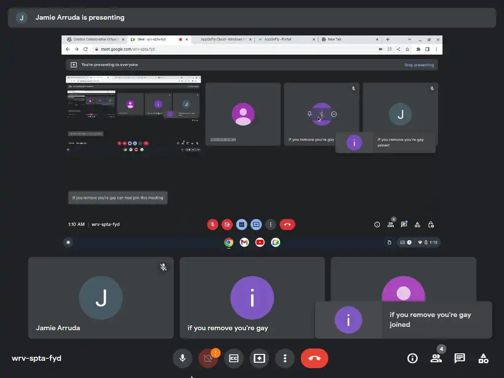504x378 pixels.
Task: Open a new tab with plus button
Action: (388, 39)
